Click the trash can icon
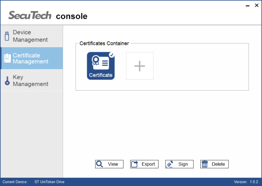This screenshot has width=262, height=186. (x=204, y=164)
